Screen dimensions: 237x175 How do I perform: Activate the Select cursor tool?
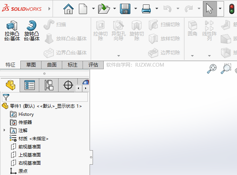[x=210, y=9]
